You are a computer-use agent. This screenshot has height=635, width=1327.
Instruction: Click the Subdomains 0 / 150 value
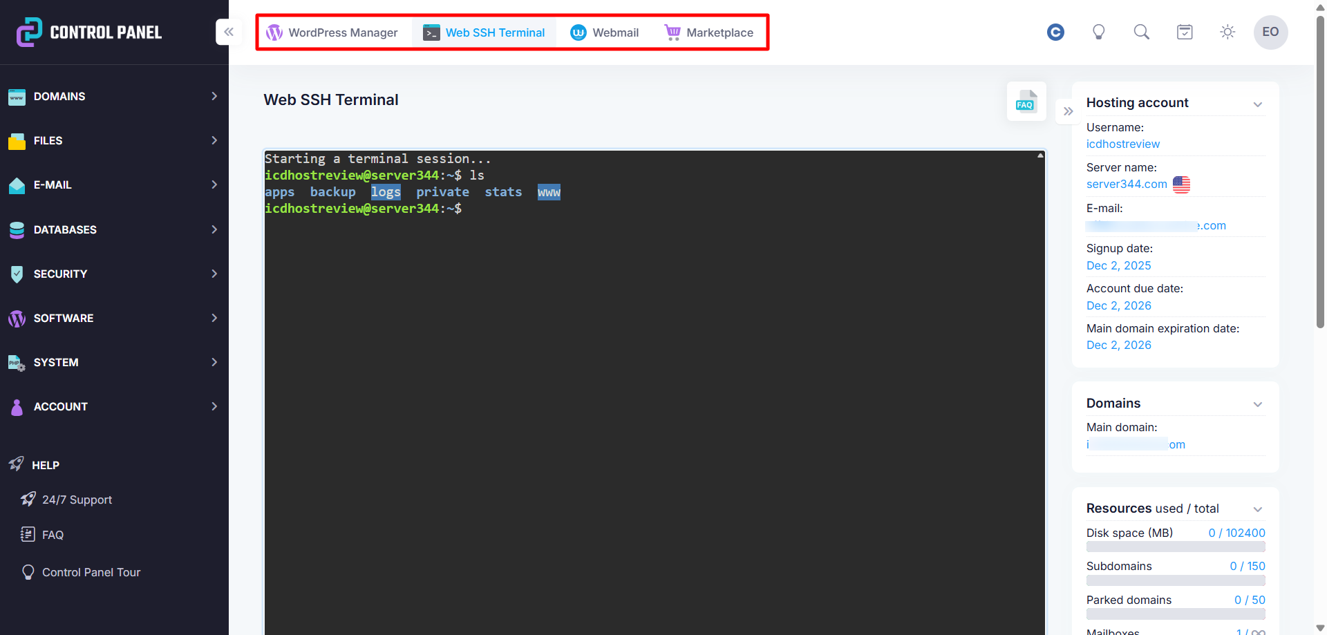[x=1248, y=566]
